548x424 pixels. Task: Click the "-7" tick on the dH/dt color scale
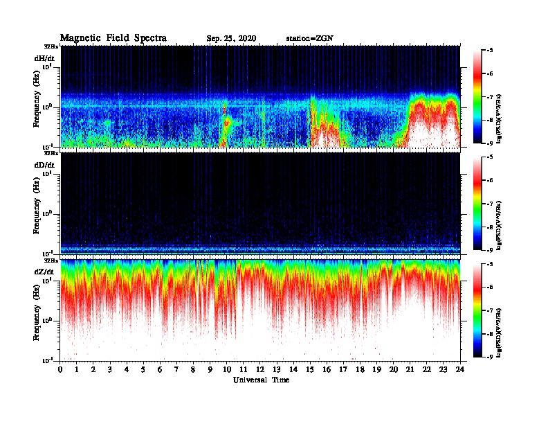coord(490,97)
